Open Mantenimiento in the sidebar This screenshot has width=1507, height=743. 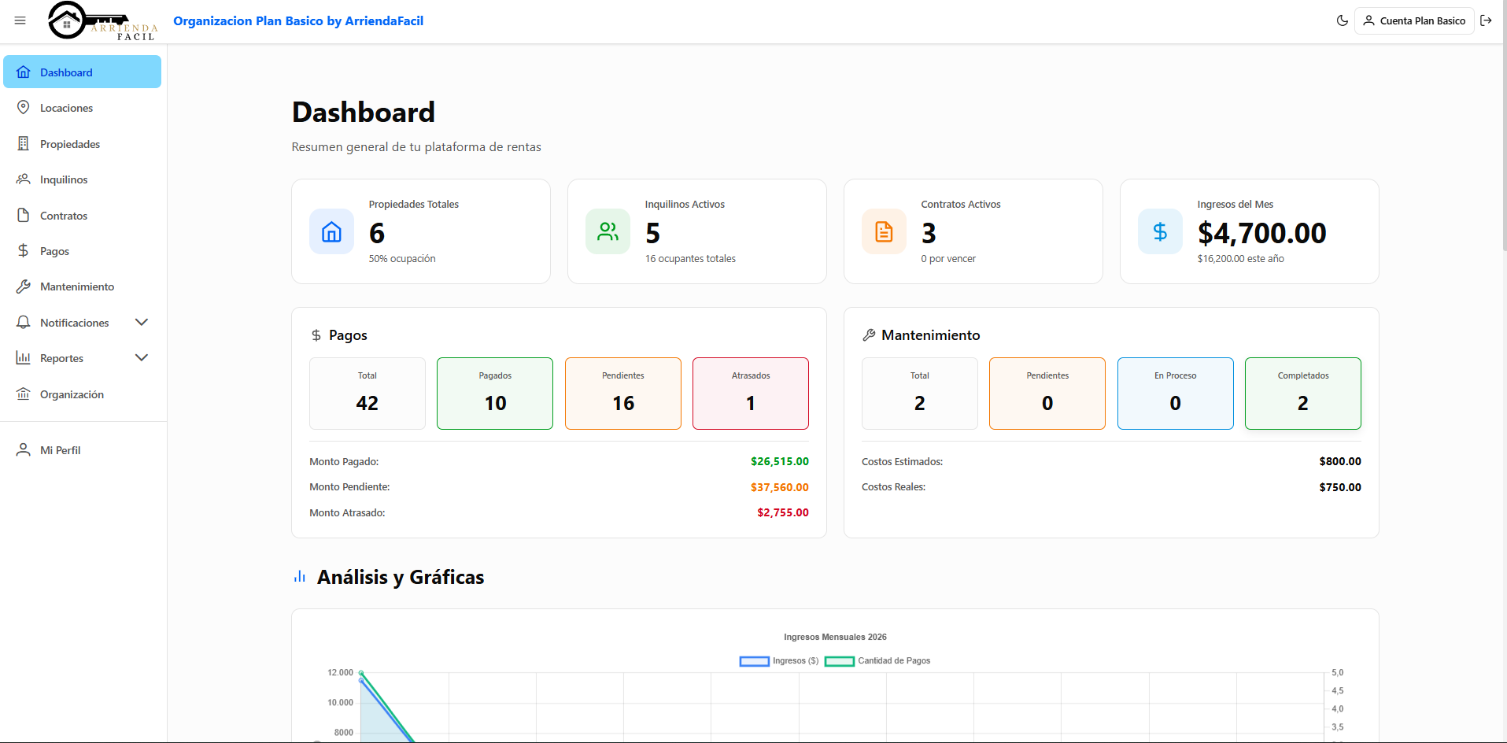click(83, 286)
